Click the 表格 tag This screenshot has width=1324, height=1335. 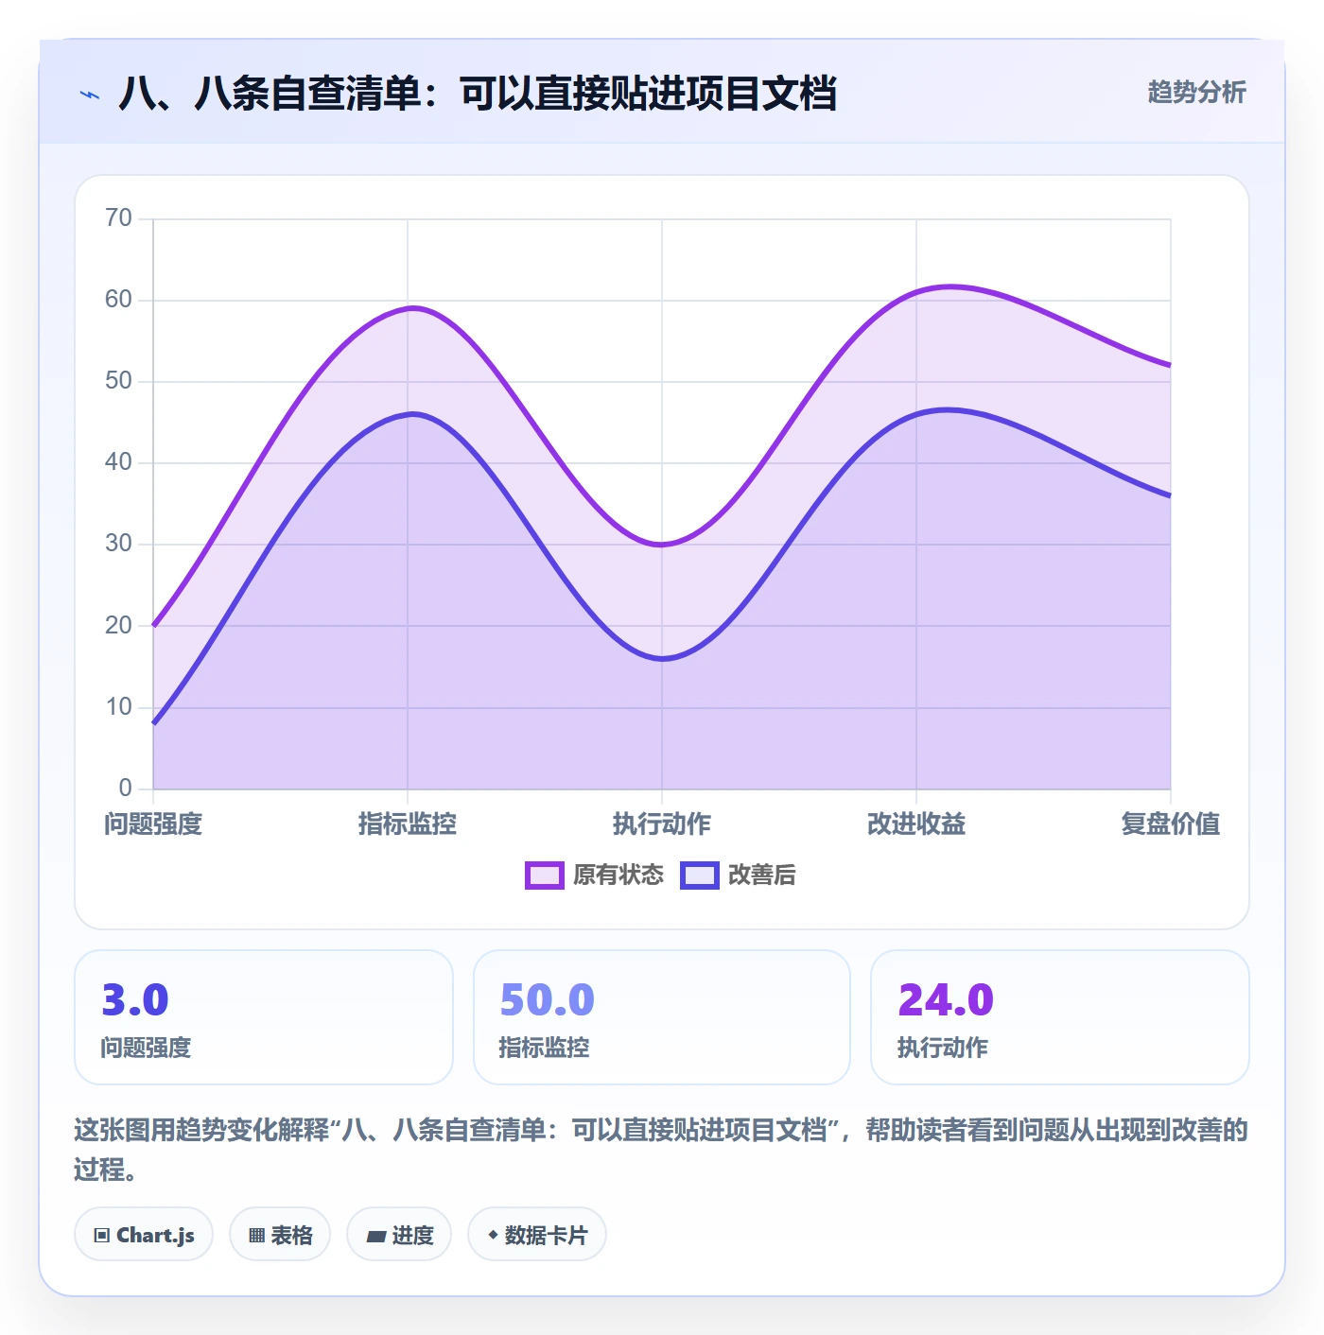tap(280, 1235)
